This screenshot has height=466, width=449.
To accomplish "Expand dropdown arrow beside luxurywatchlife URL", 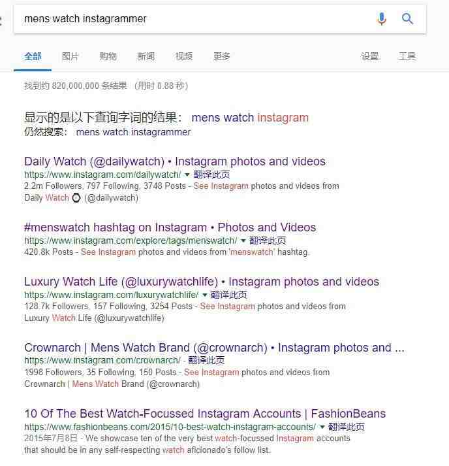I will click(204, 295).
